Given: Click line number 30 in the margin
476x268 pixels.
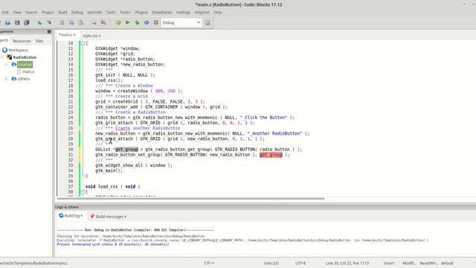Looking at the screenshot, I should [x=71, y=150].
